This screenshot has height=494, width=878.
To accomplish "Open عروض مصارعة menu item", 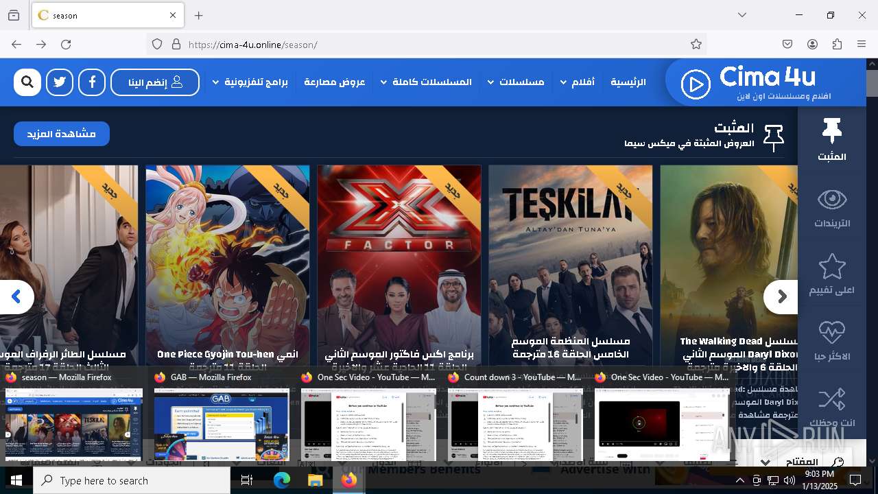I will pyautogui.click(x=335, y=82).
